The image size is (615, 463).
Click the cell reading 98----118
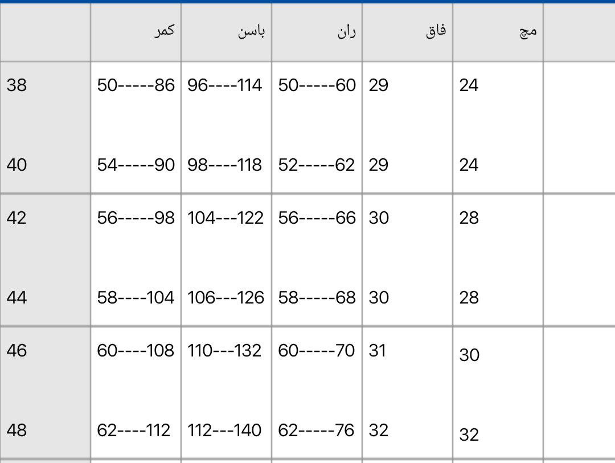(x=225, y=165)
